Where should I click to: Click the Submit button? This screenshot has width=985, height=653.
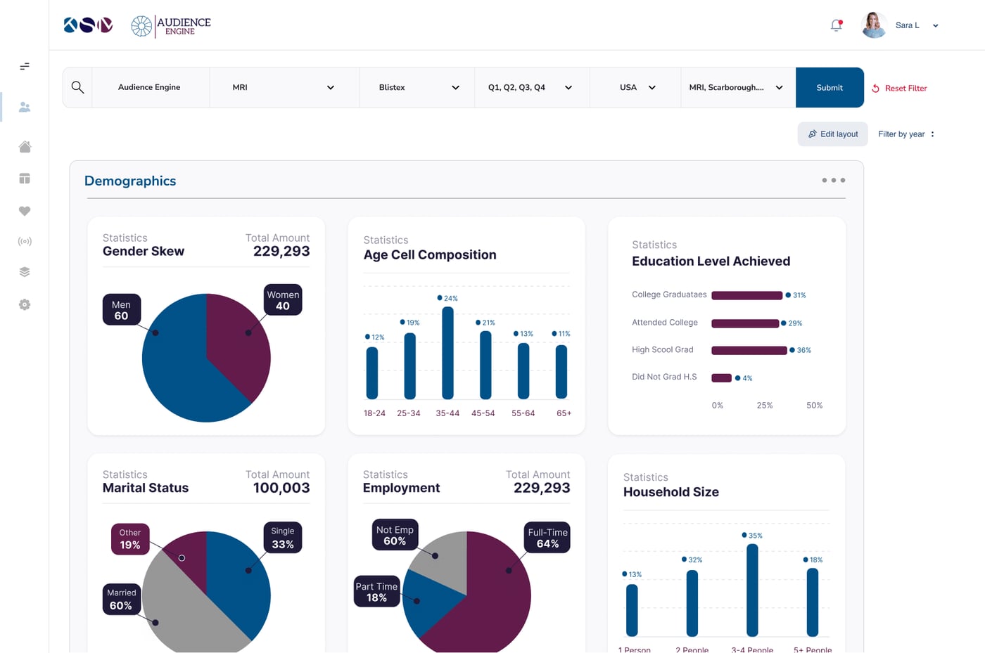click(830, 87)
